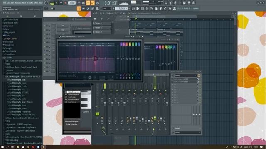266x149 pixels.
Task: Click the stamp icon in the second toolbar row
Action: (x=97, y=8)
